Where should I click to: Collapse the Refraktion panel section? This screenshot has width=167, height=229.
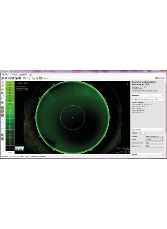[x=163, y=96]
